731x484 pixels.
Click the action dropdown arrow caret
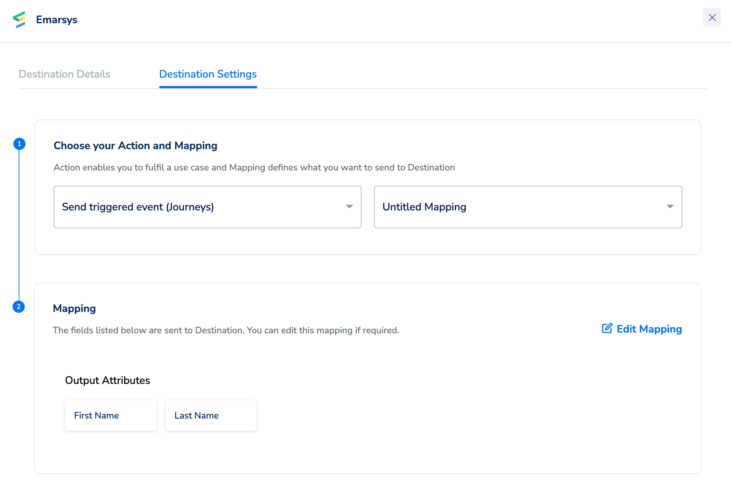coord(349,207)
